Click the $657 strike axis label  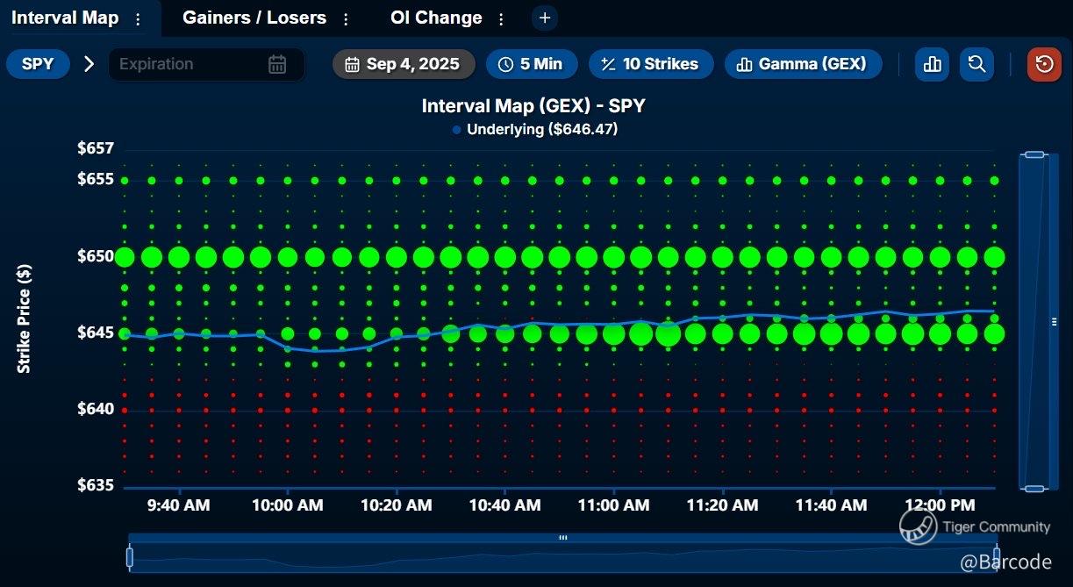tap(96, 148)
